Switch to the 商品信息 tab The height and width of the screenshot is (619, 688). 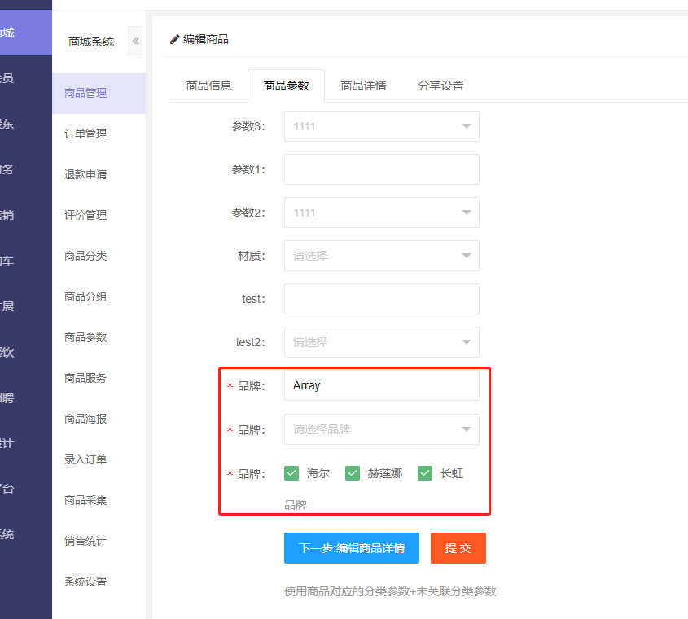(208, 86)
